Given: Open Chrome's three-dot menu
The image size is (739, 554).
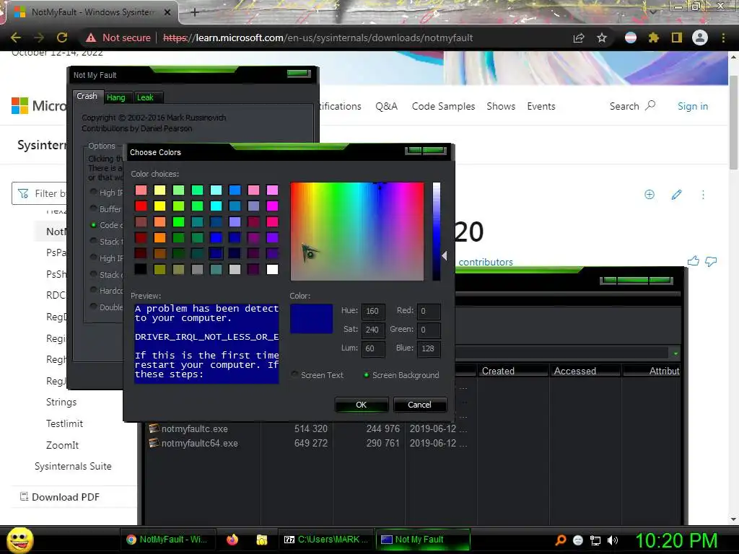Looking at the screenshot, I should 723,38.
